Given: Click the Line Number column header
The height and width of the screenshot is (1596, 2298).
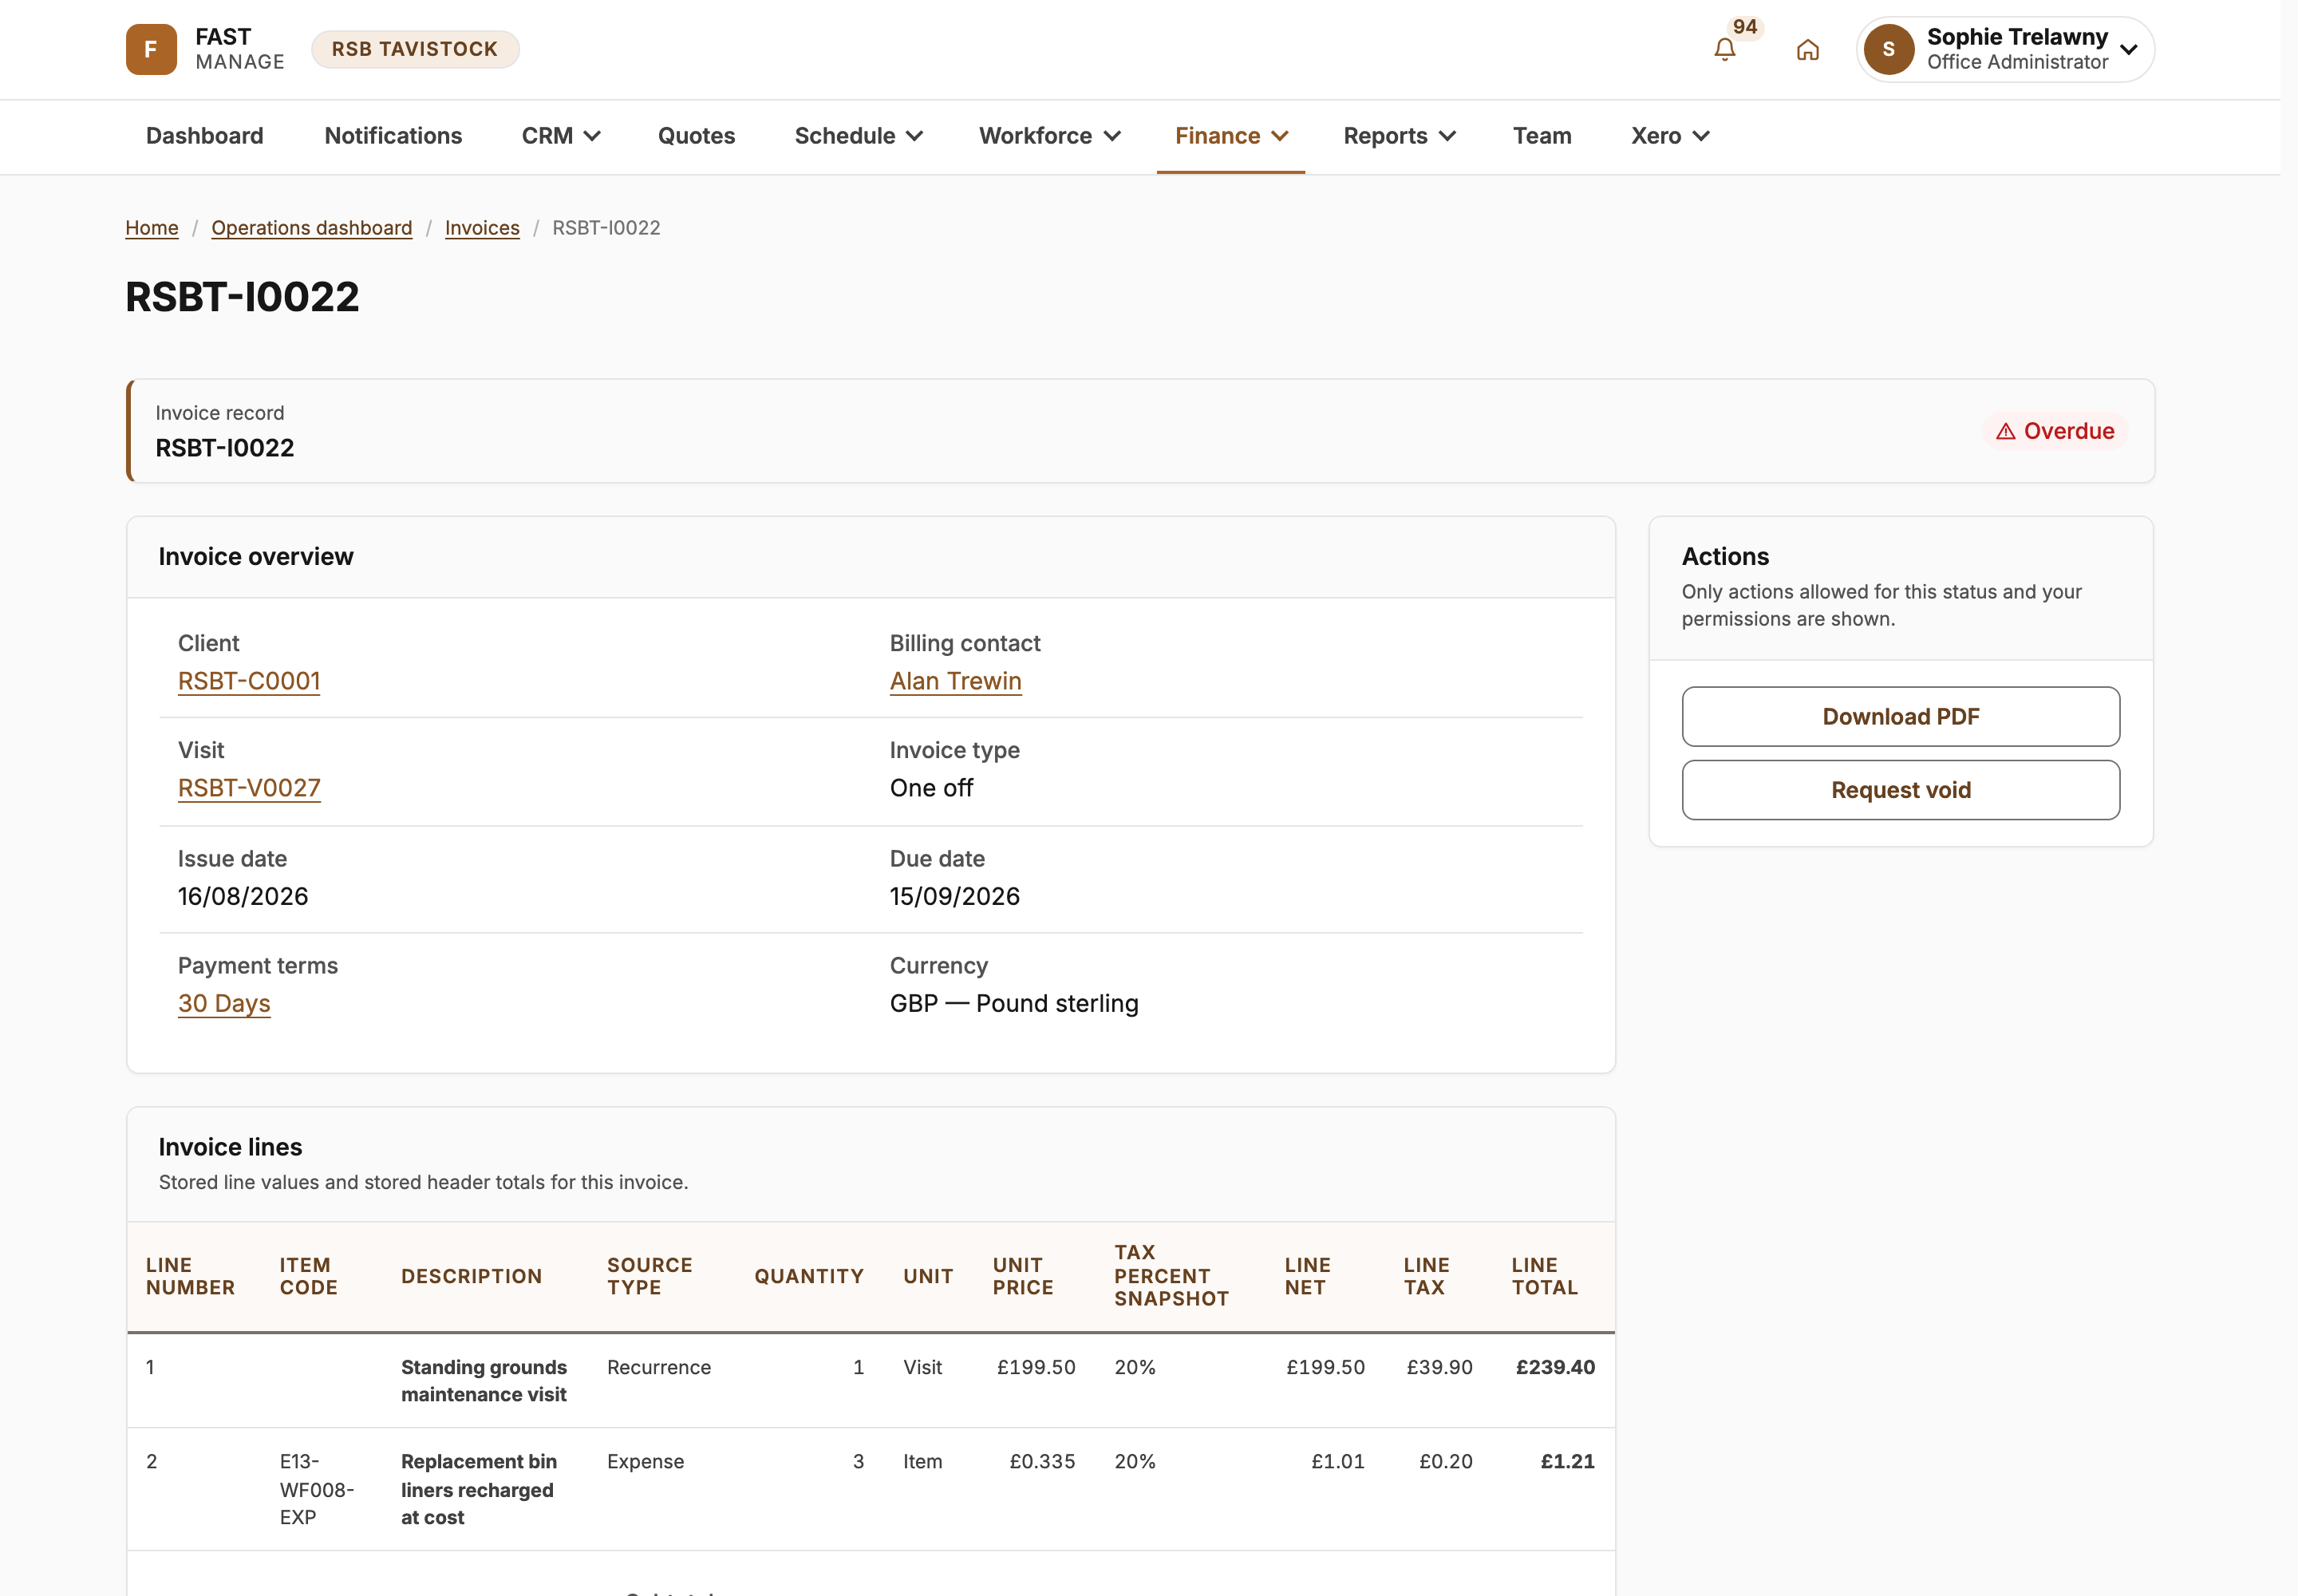Looking at the screenshot, I should [x=190, y=1276].
